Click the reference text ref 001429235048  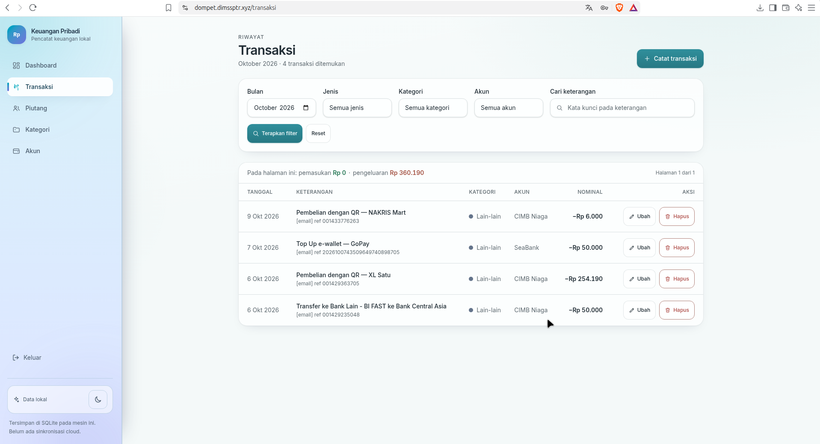point(337,315)
